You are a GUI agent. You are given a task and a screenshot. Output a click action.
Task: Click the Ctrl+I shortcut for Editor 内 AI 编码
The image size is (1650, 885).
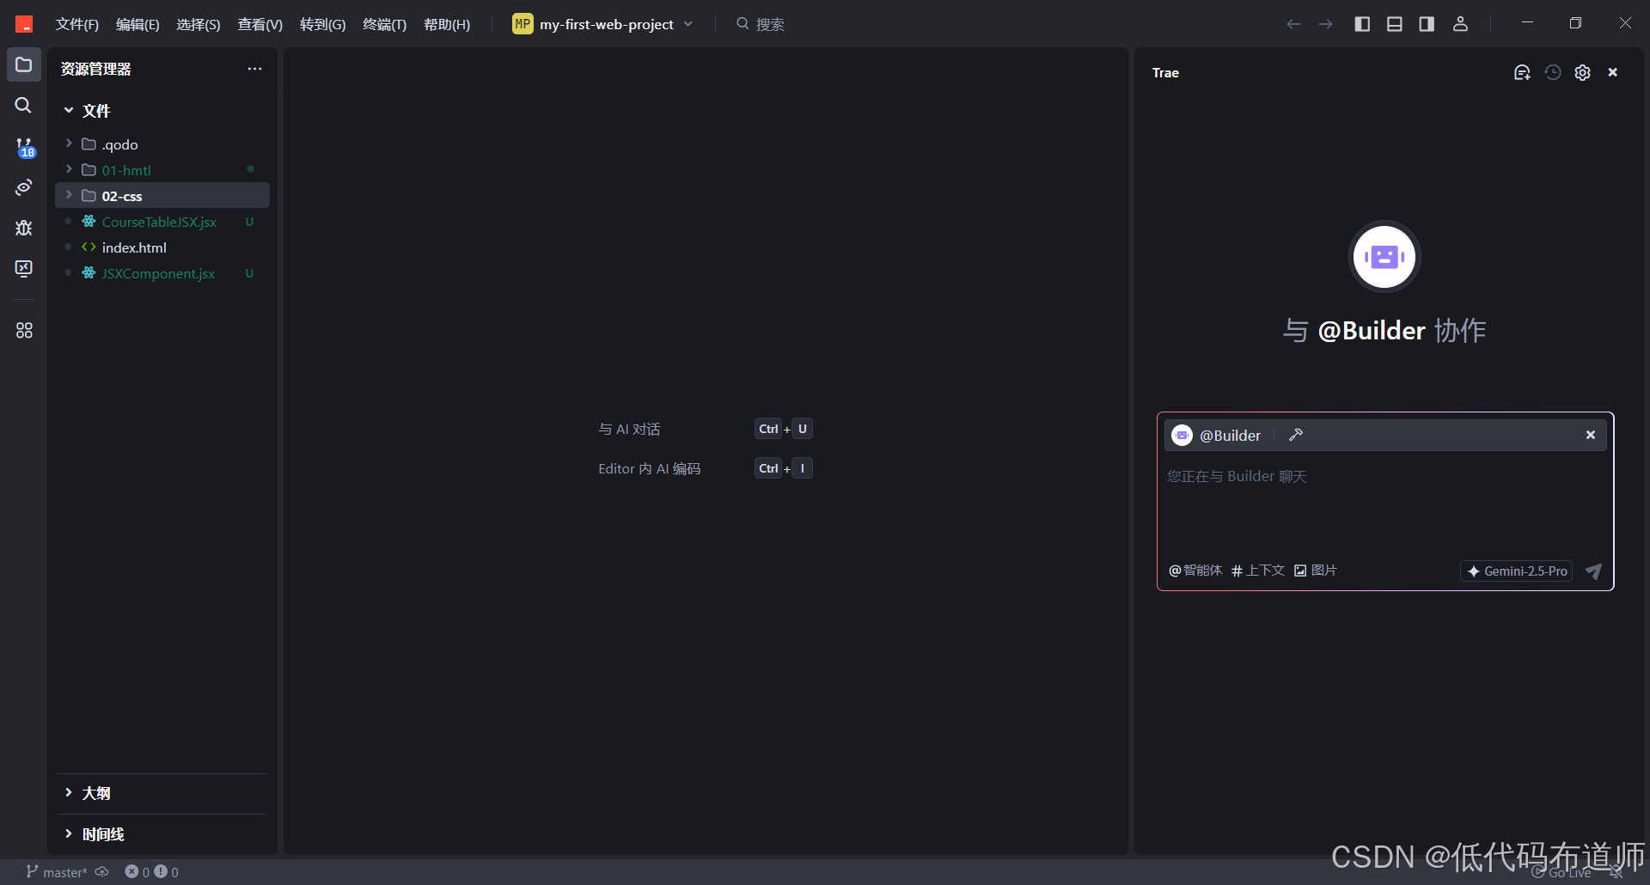click(783, 468)
